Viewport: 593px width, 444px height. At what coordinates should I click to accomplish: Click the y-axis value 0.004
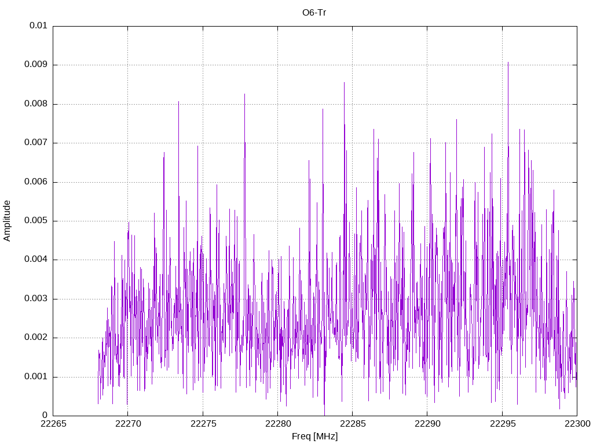[x=36, y=260]
